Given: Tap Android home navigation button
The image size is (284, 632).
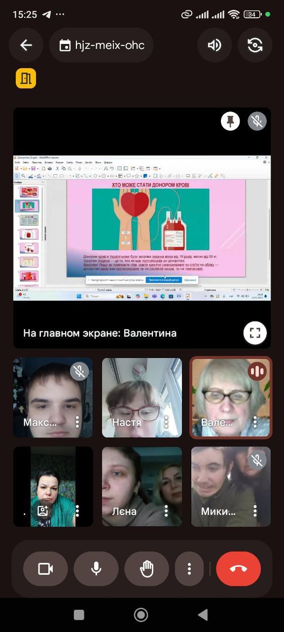Looking at the screenshot, I should click(141, 615).
